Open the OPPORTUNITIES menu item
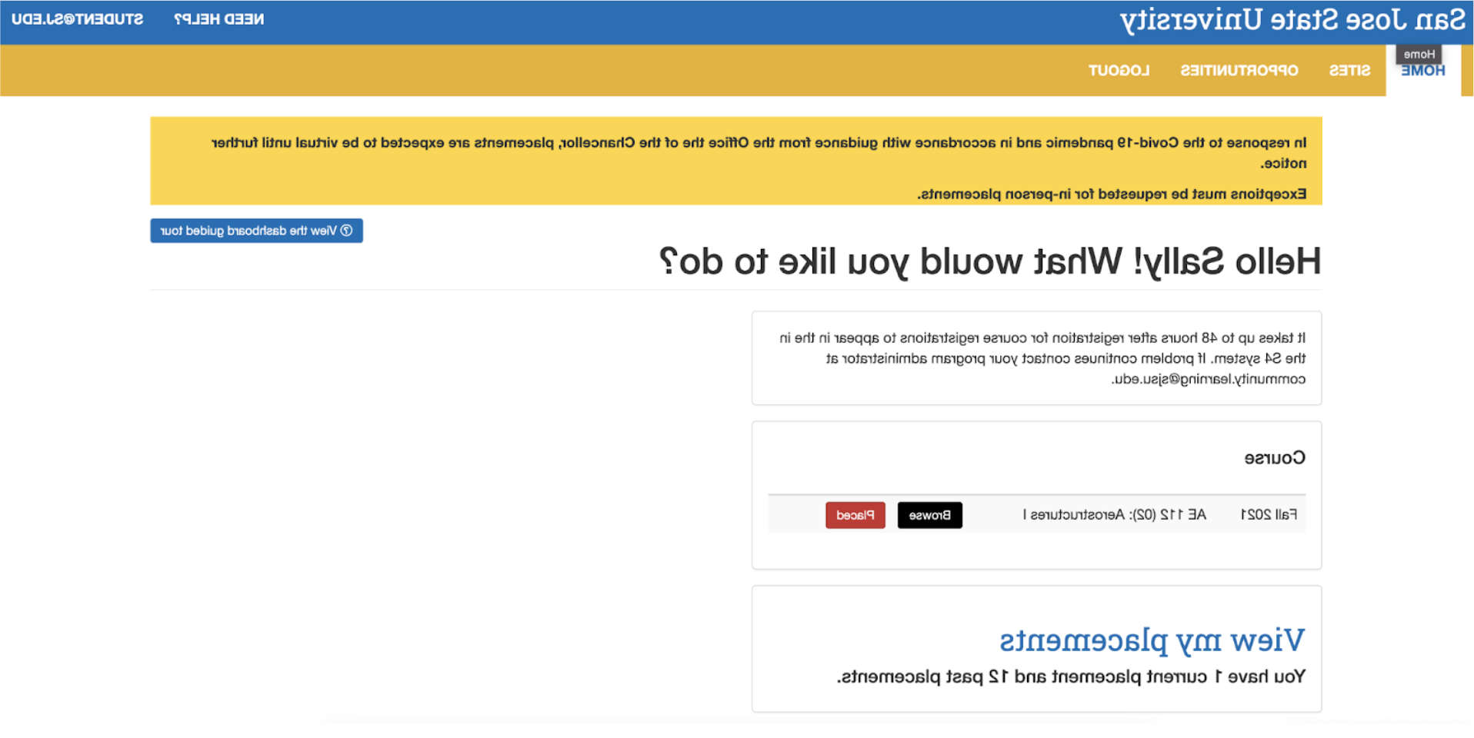The image size is (1474, 738). 1239,71
